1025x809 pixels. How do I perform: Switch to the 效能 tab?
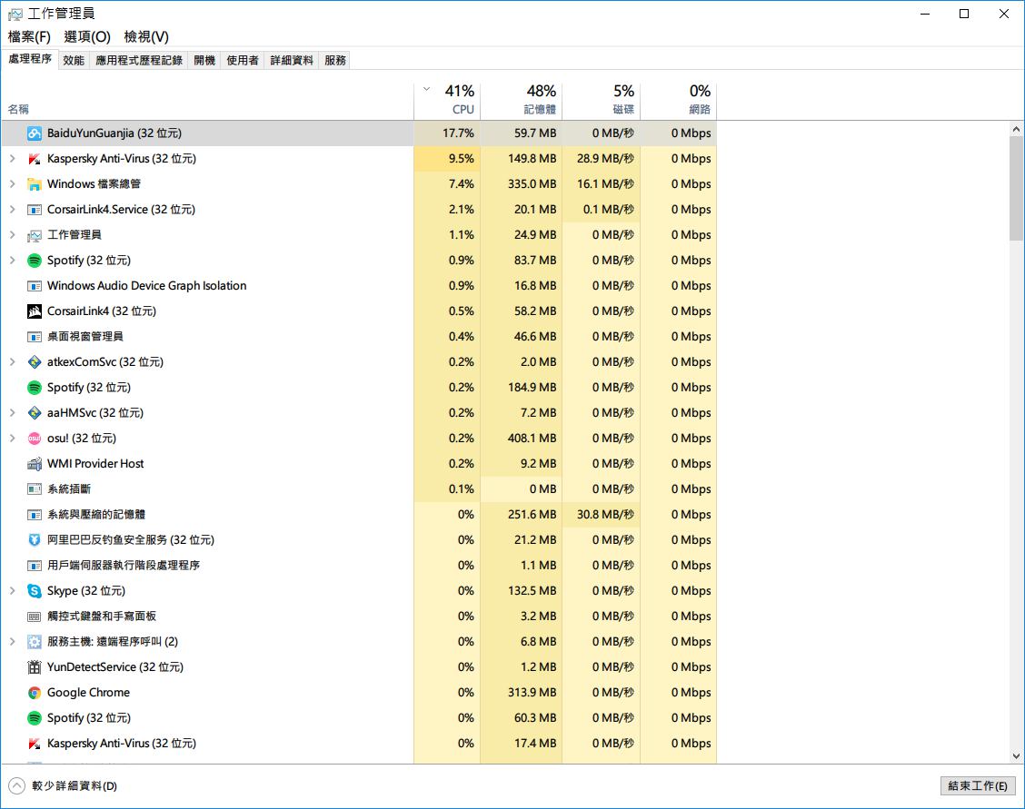click(x=74, y=60)
